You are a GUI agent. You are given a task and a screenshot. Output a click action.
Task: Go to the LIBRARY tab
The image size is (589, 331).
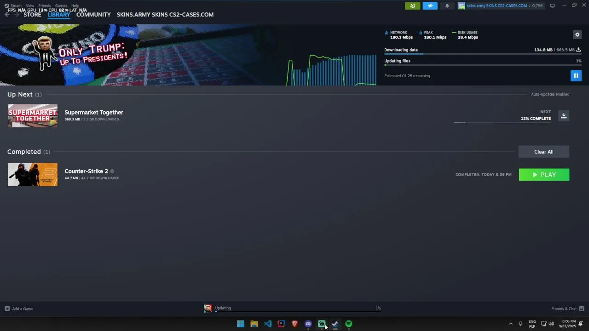click(x=59, y=15)
